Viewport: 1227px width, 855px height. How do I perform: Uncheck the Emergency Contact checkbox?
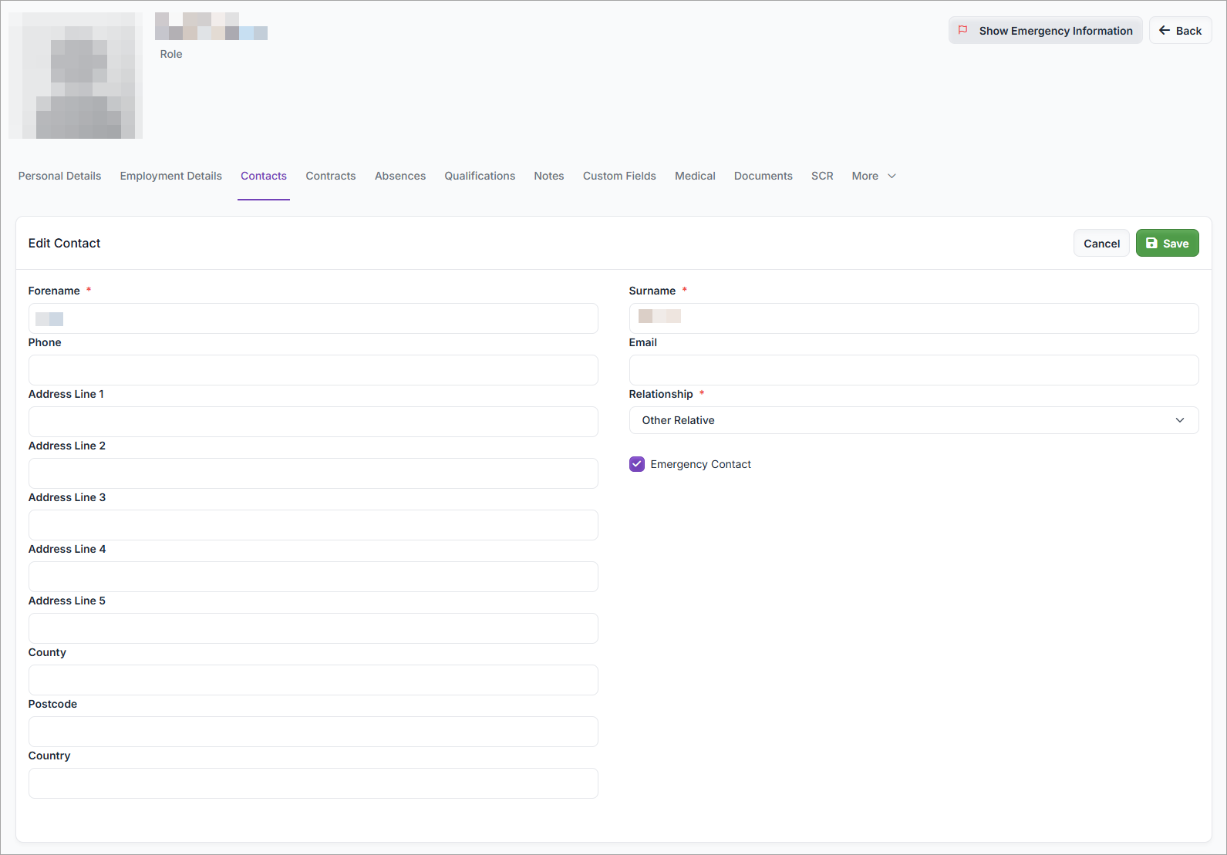point(637,464)
